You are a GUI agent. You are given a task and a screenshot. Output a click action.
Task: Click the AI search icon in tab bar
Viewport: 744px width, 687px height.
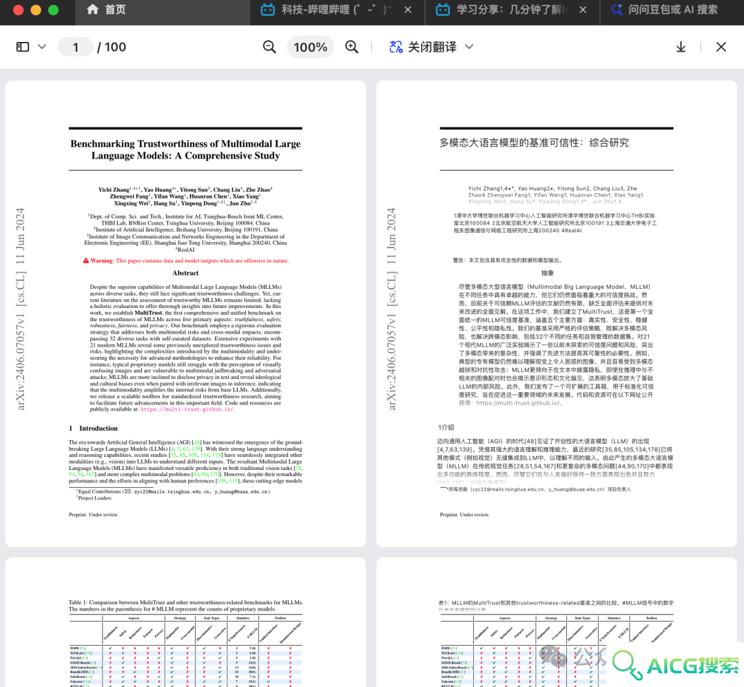617,10
